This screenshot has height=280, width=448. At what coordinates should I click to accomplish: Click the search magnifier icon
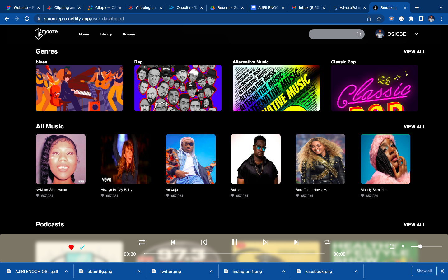tap(359, 34)
